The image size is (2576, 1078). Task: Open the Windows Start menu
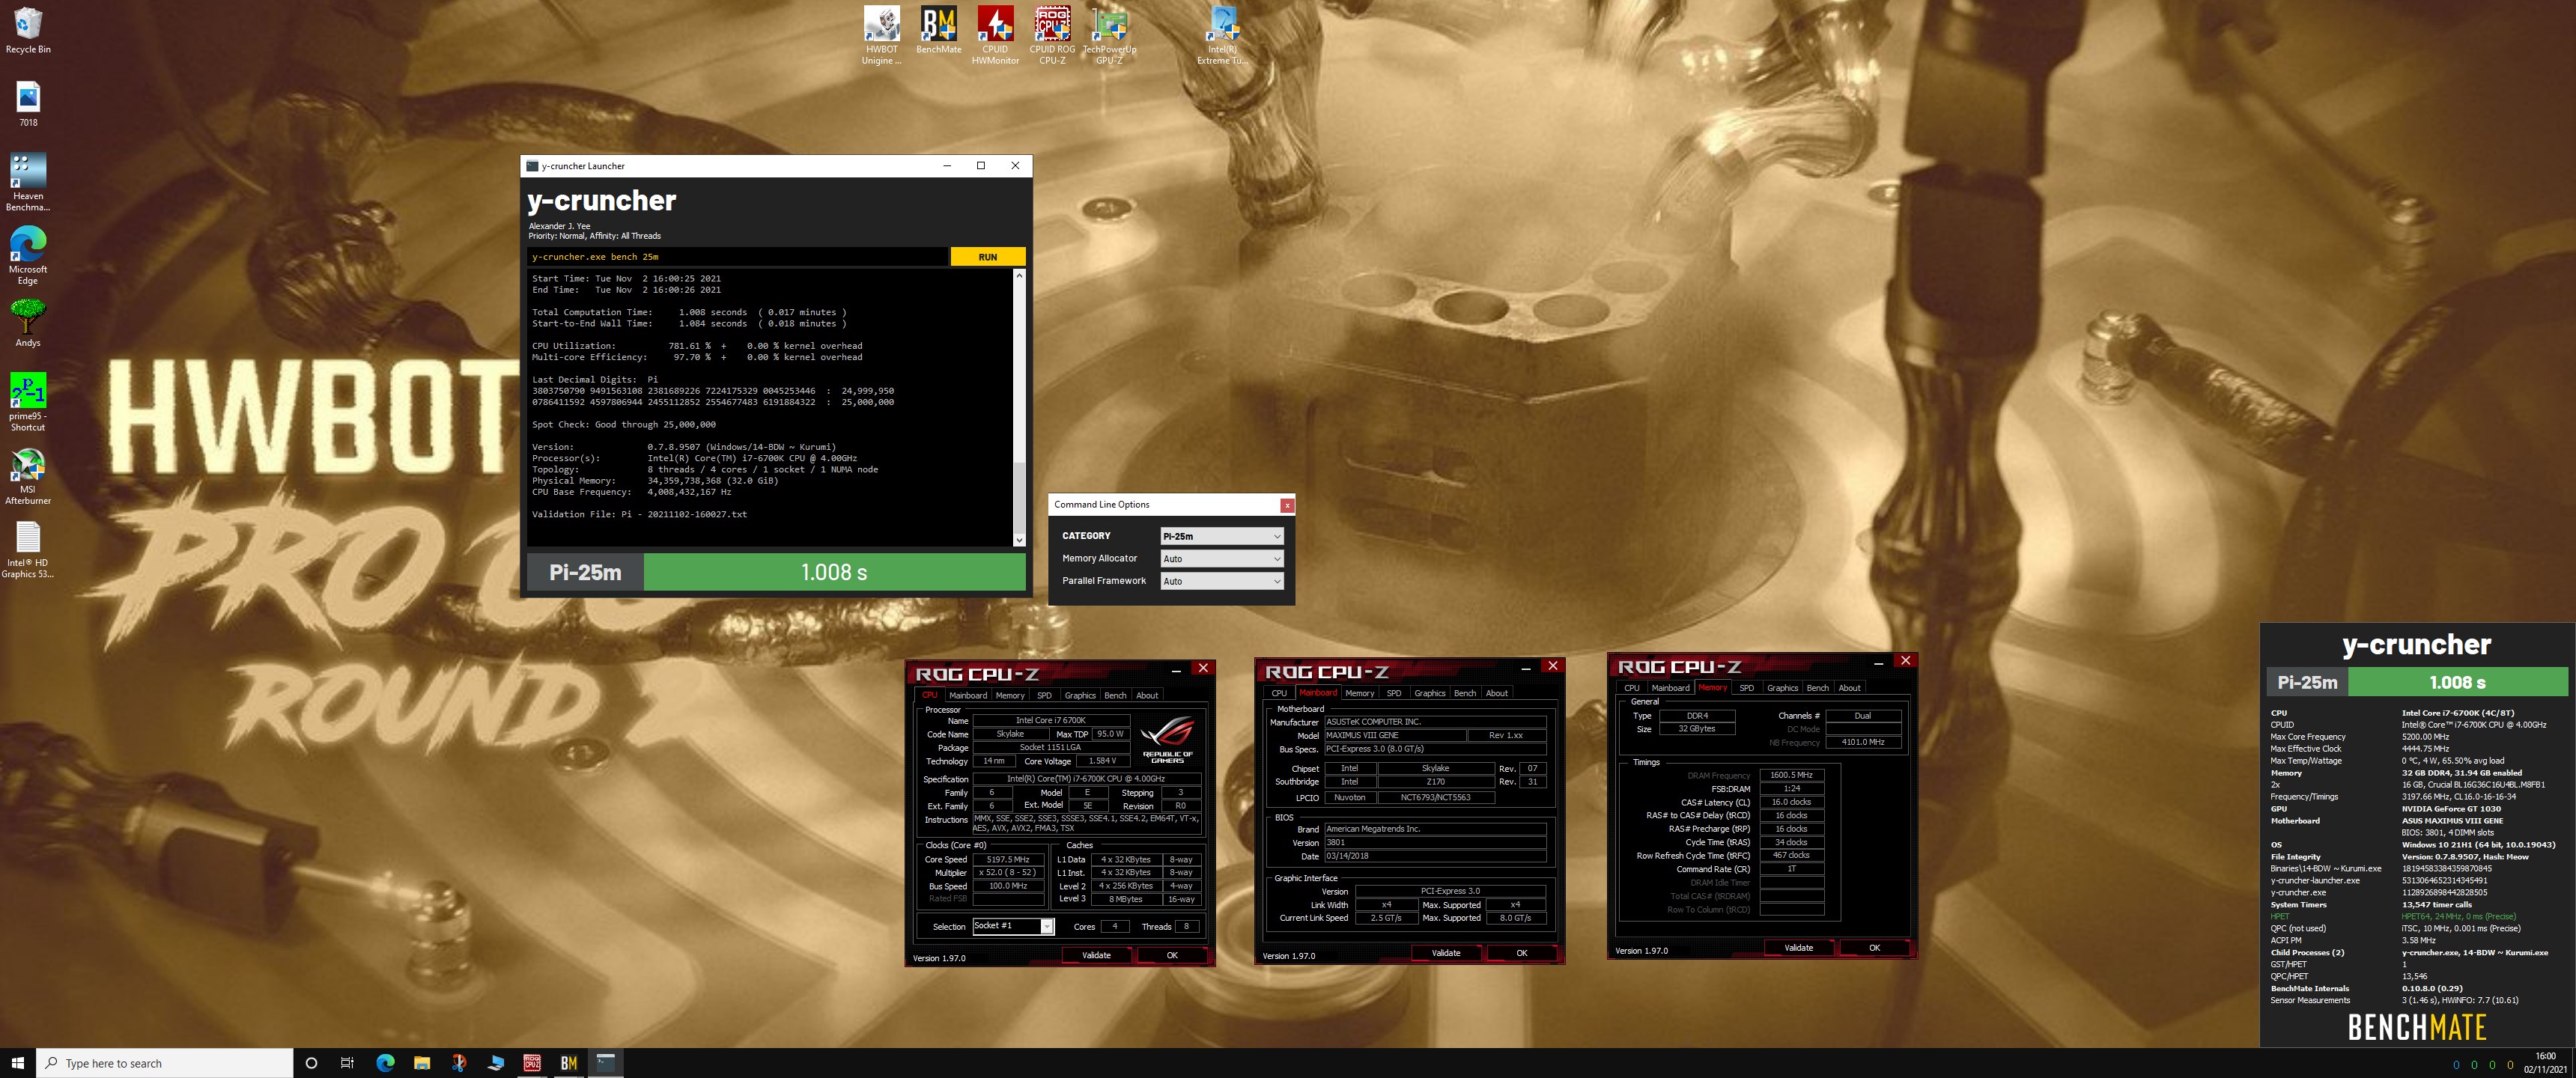(x=17, y=1063)
